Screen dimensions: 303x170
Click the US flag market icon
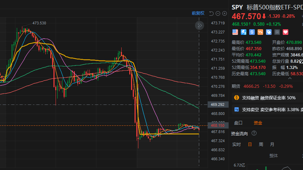pos(235,32)
